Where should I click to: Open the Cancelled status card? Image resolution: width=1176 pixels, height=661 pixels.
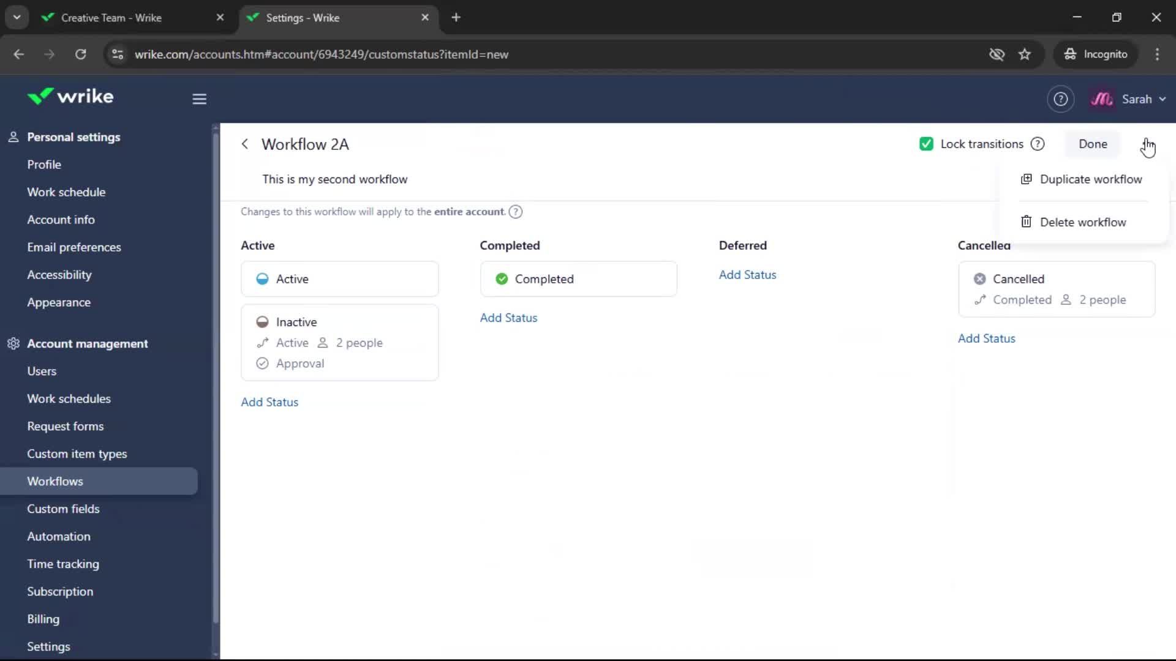(1057, 289)
